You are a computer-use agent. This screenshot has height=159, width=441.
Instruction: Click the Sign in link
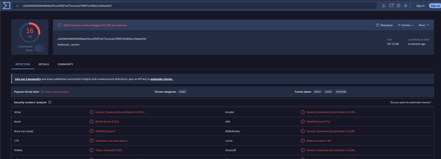pyautogui.click(x=420, y=6)
